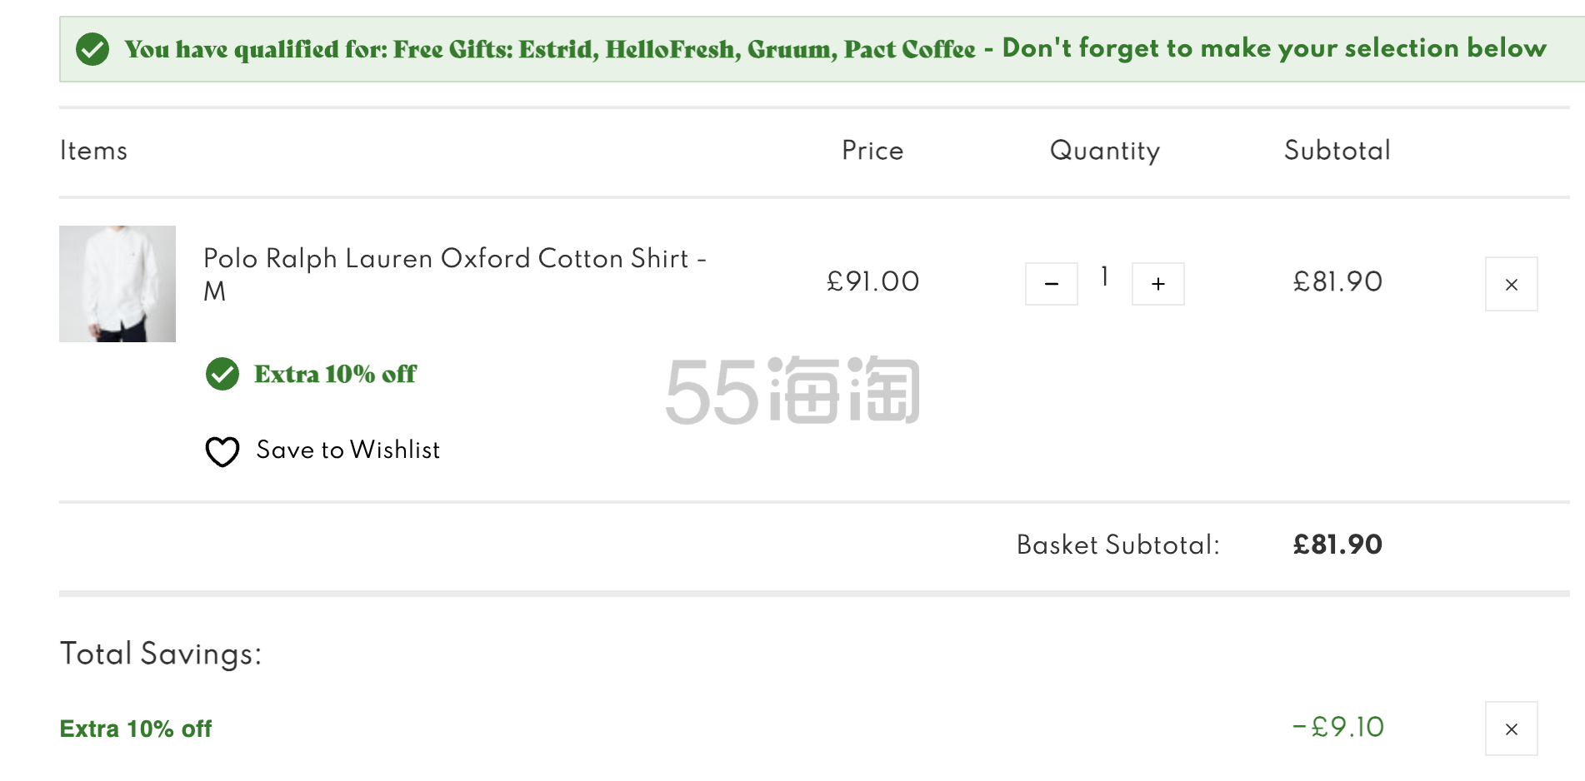Viewport: 1585px width, 781px height.
Task: Increase shirt quantity with plus button
Action: point(1157,284)
